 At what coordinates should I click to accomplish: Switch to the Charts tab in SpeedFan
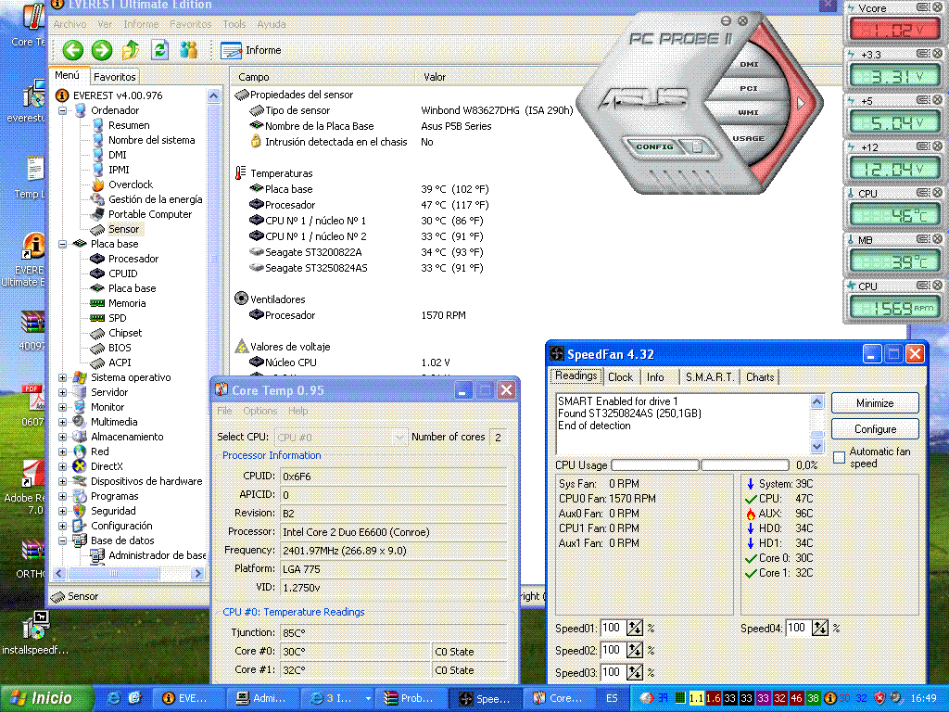(x=760, y=376)
